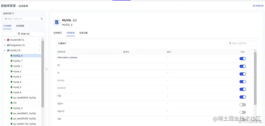Click the resource table scrollbar up arrow

(255, 51)
